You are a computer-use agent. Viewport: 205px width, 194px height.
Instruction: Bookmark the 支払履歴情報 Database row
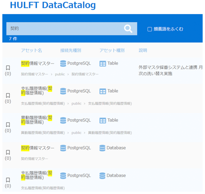pos(8,180)
